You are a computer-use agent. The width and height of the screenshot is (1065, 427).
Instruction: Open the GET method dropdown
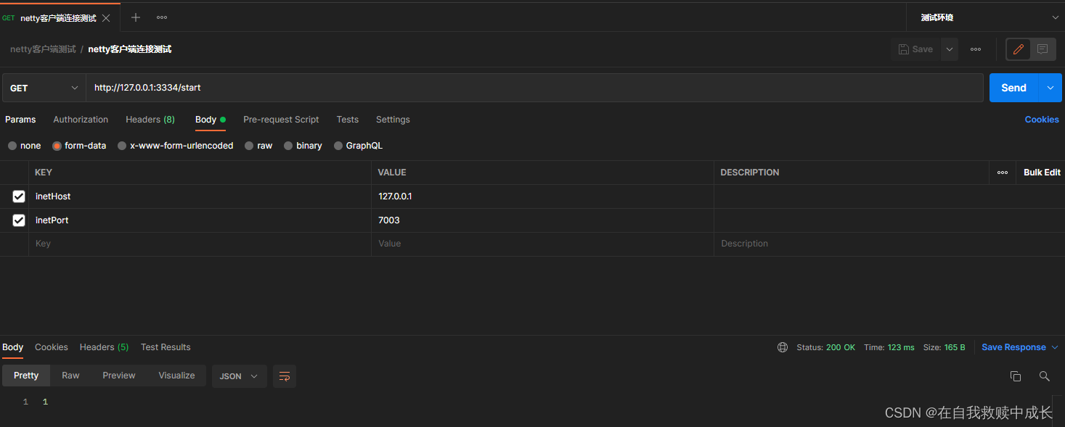pyautogui.click(x=44, y=88)
